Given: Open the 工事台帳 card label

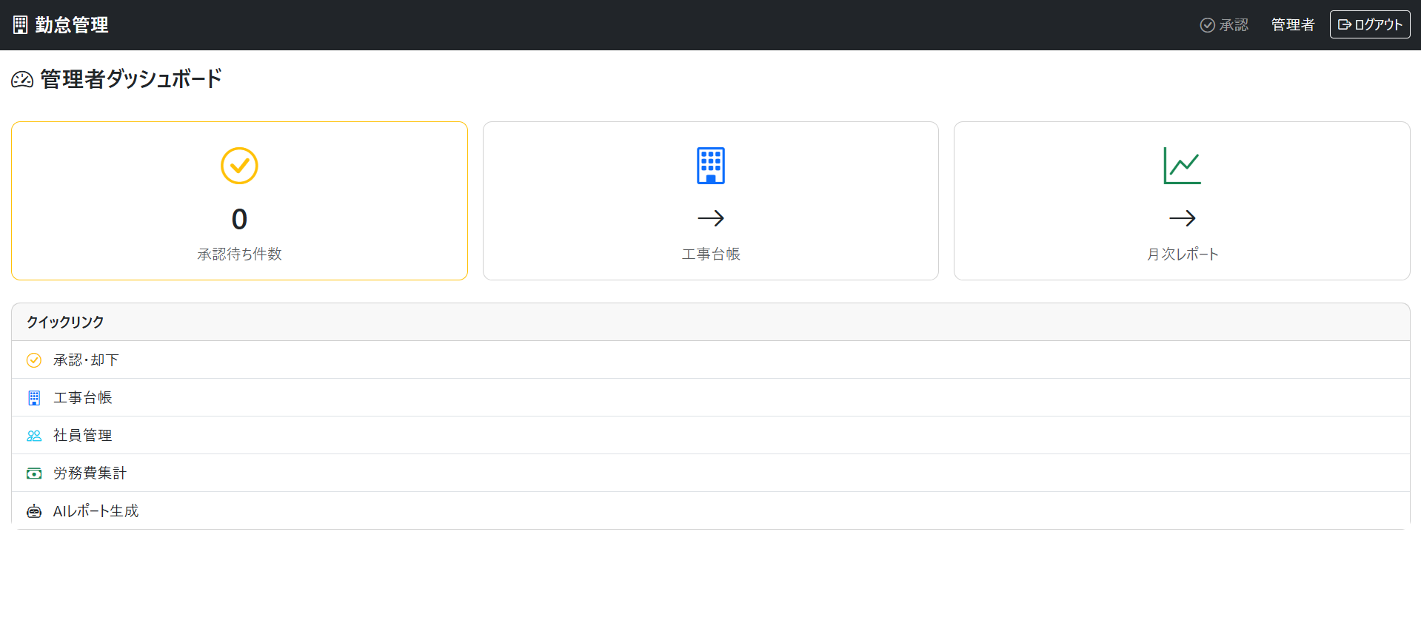Looking at the screenshot, I should point(711,254).
